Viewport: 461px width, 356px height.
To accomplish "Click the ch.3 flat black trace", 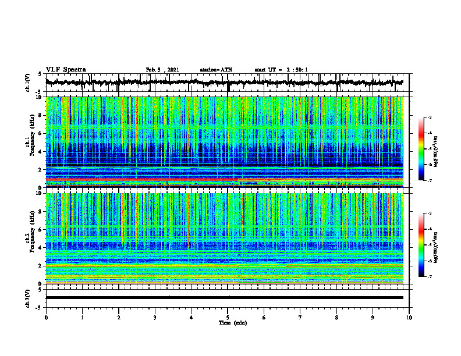I will (225, 298).
